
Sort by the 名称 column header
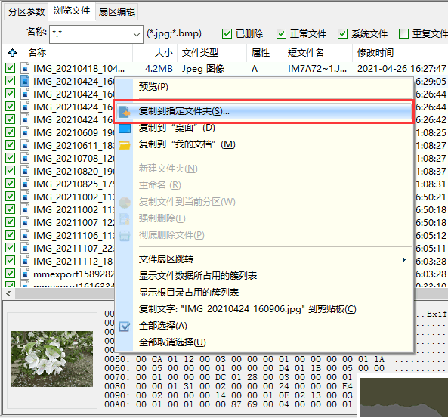77,53
